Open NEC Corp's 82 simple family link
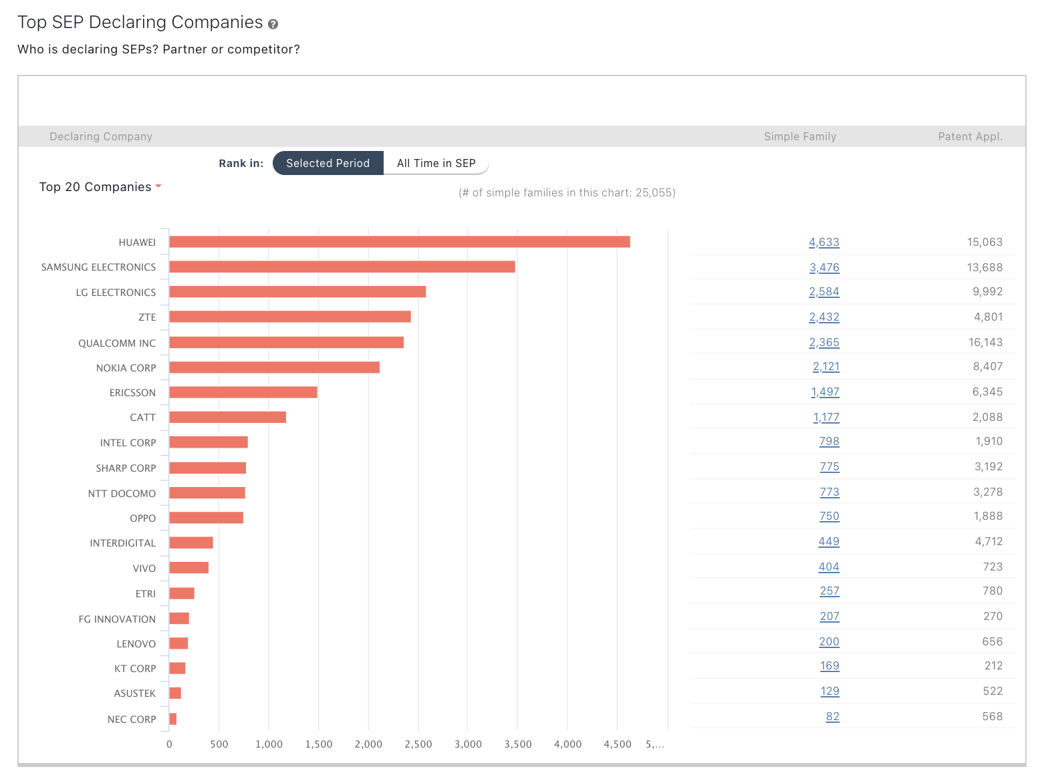The width and height of the screenshot is (1048, 783). [833, 717]
